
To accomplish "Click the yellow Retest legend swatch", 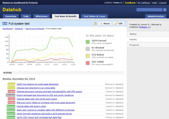I will [x=88, y=56].
